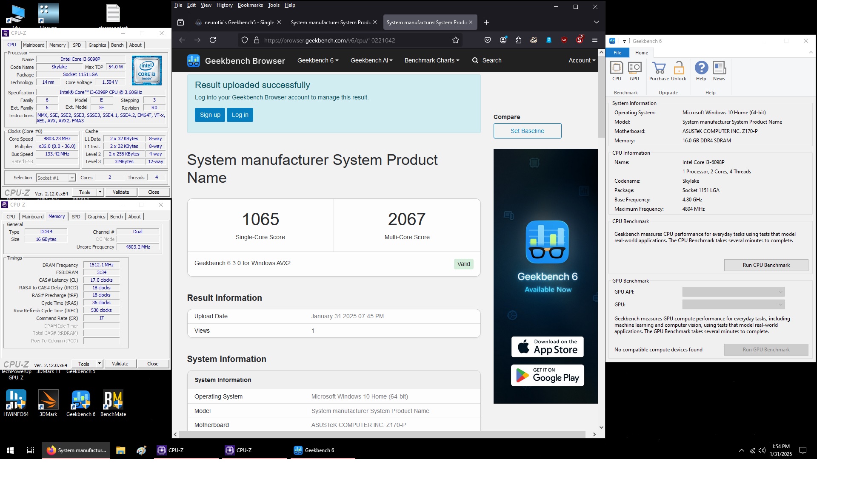Go back in Firefox navigation
Image resolution: width=851 pixels, height=478 pixels.
click(x=182, y=40)
